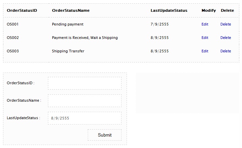Select the Shipping Transfer name cell
Viewport: 242px width, 148px height.
(x=68, y=51)
